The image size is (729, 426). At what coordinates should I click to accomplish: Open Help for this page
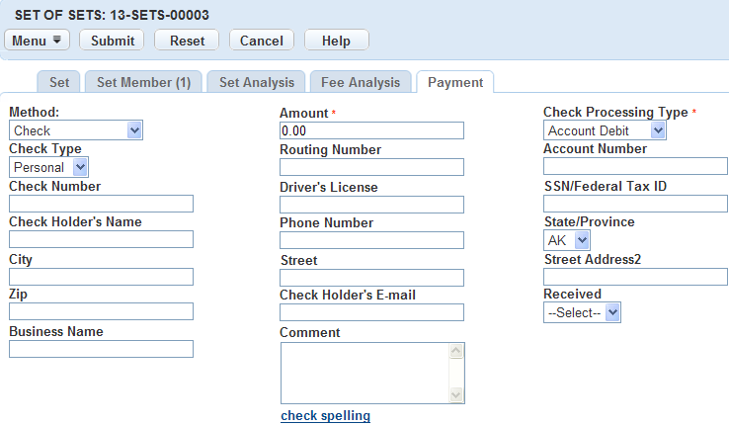(336, 41)
